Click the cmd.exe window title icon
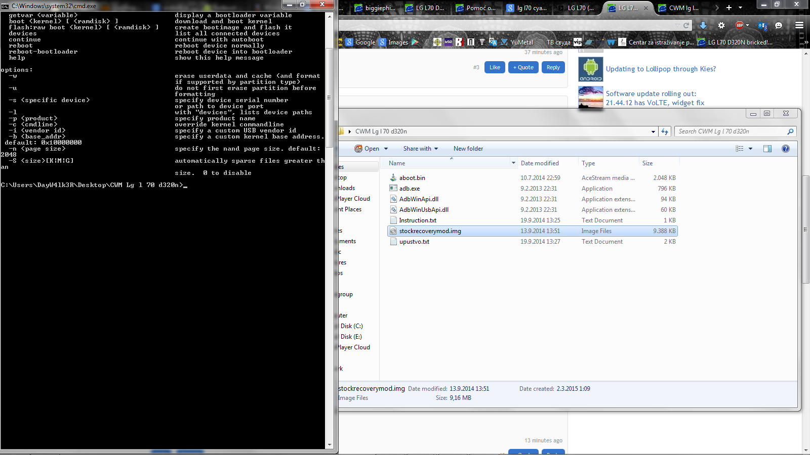This screenshot has height=455, width=810. (5, 6)
